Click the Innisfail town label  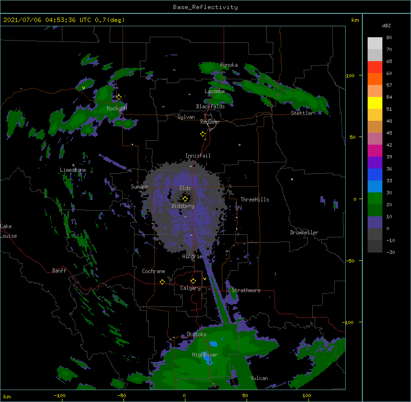click(198, 156)
